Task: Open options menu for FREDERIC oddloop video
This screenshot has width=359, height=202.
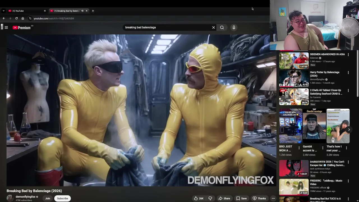Action: pyautogui.click(x=348, y=181)
